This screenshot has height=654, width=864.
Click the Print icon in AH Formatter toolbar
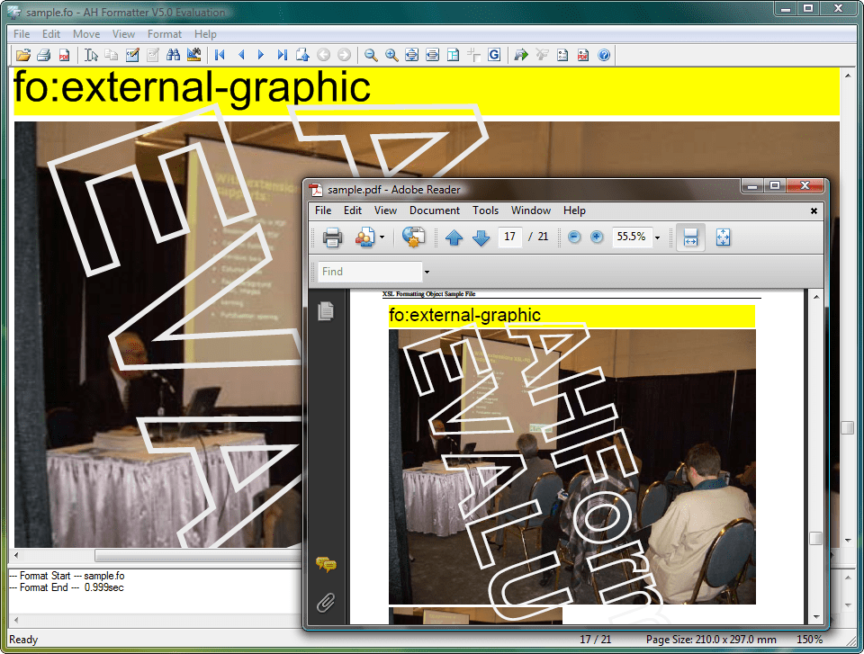[43, 55]
